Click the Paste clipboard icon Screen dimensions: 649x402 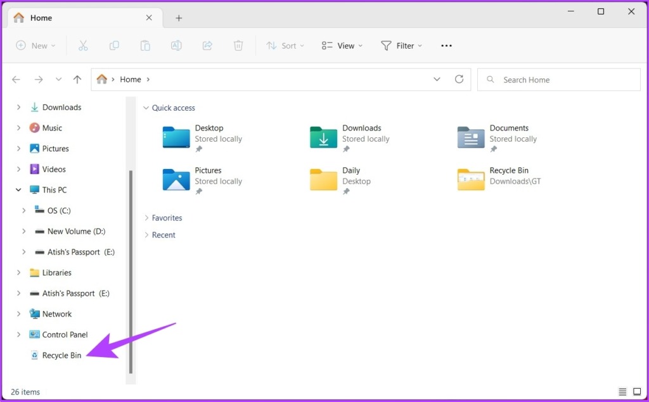(145, 46)
